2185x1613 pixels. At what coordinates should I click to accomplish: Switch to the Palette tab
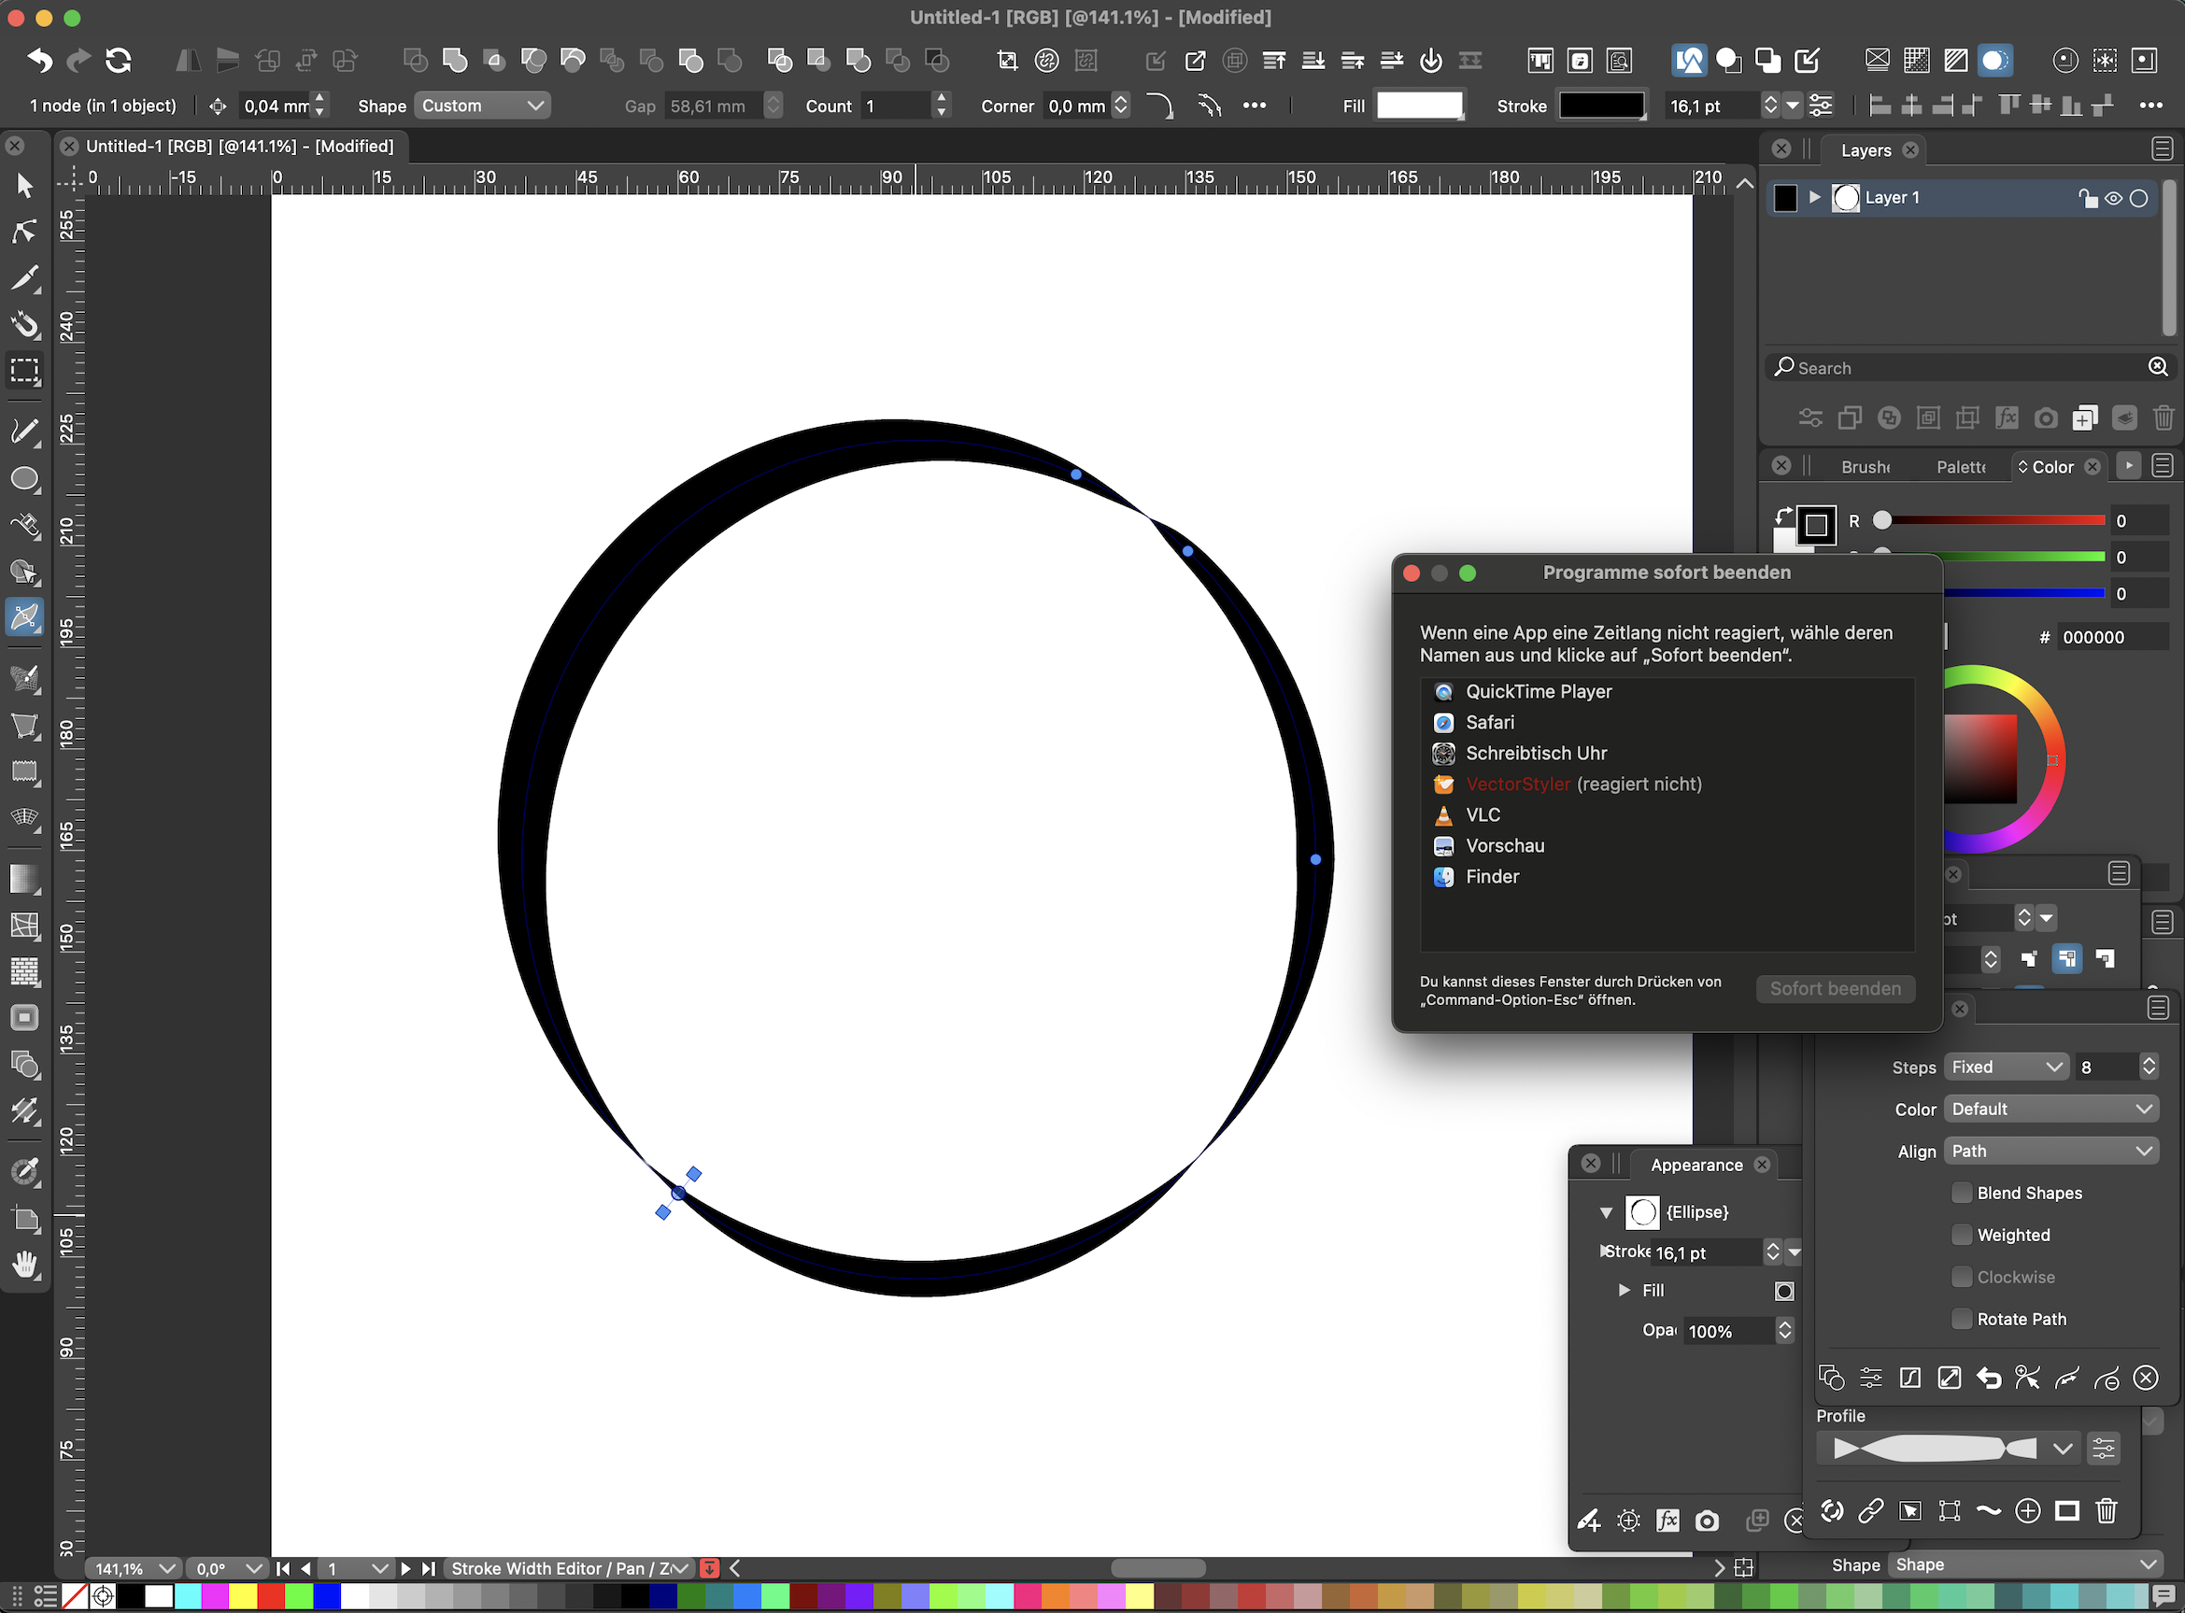tap(1961, 468)
